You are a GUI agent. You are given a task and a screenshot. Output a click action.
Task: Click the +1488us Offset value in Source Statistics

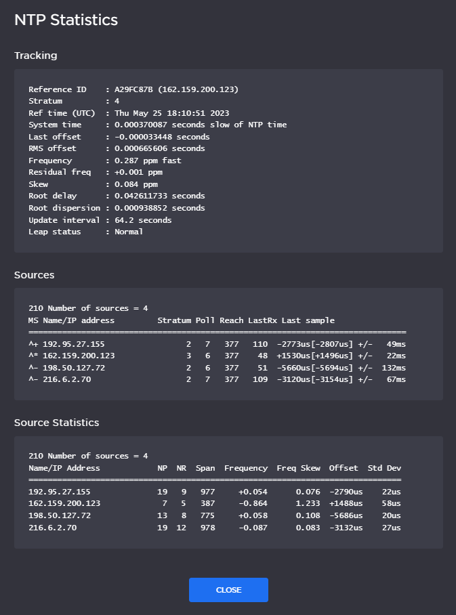click(x=346, y=504)
